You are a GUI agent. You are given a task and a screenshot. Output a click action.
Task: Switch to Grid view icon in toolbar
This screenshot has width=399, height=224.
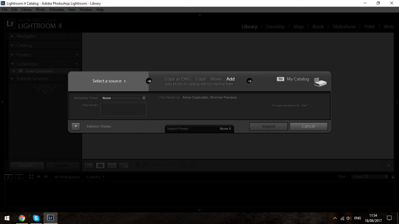coord(89,166)
